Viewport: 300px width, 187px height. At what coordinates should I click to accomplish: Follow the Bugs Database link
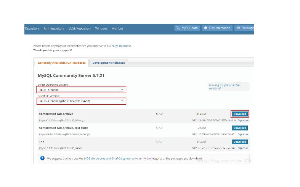pyautogui.click(x=122, y=46)
